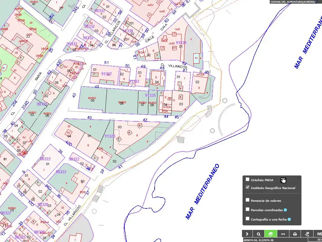322x242 pixels.
Task: Click parcel block label 91328
Action: 110,136
